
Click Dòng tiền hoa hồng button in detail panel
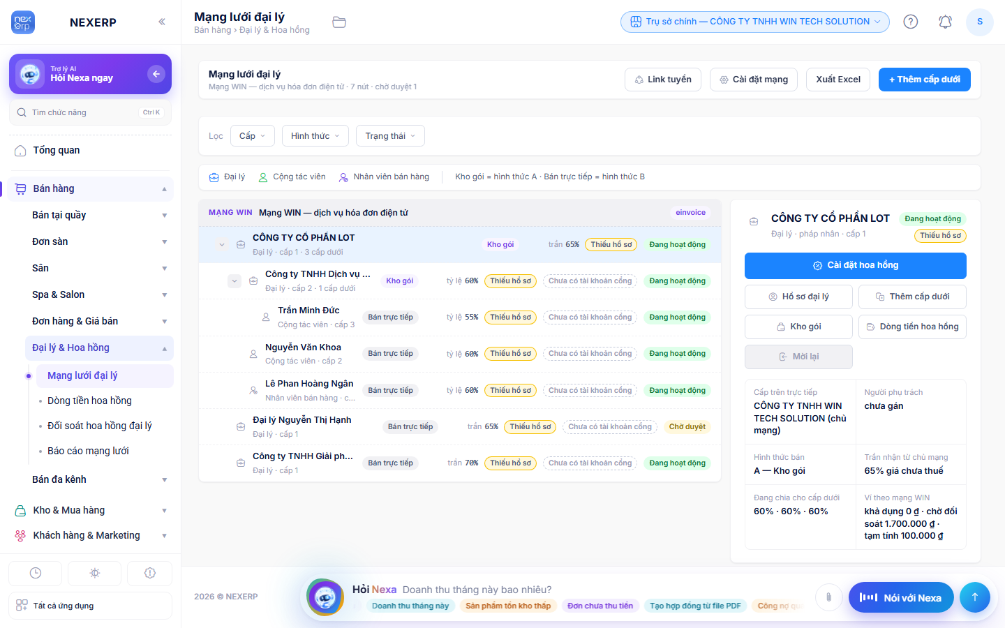(x=913, y=327)
